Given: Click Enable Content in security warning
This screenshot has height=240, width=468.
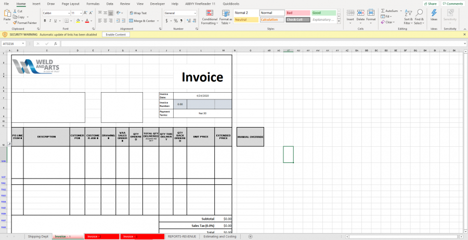Looking at the screenshot, I should tap(116, 35).
